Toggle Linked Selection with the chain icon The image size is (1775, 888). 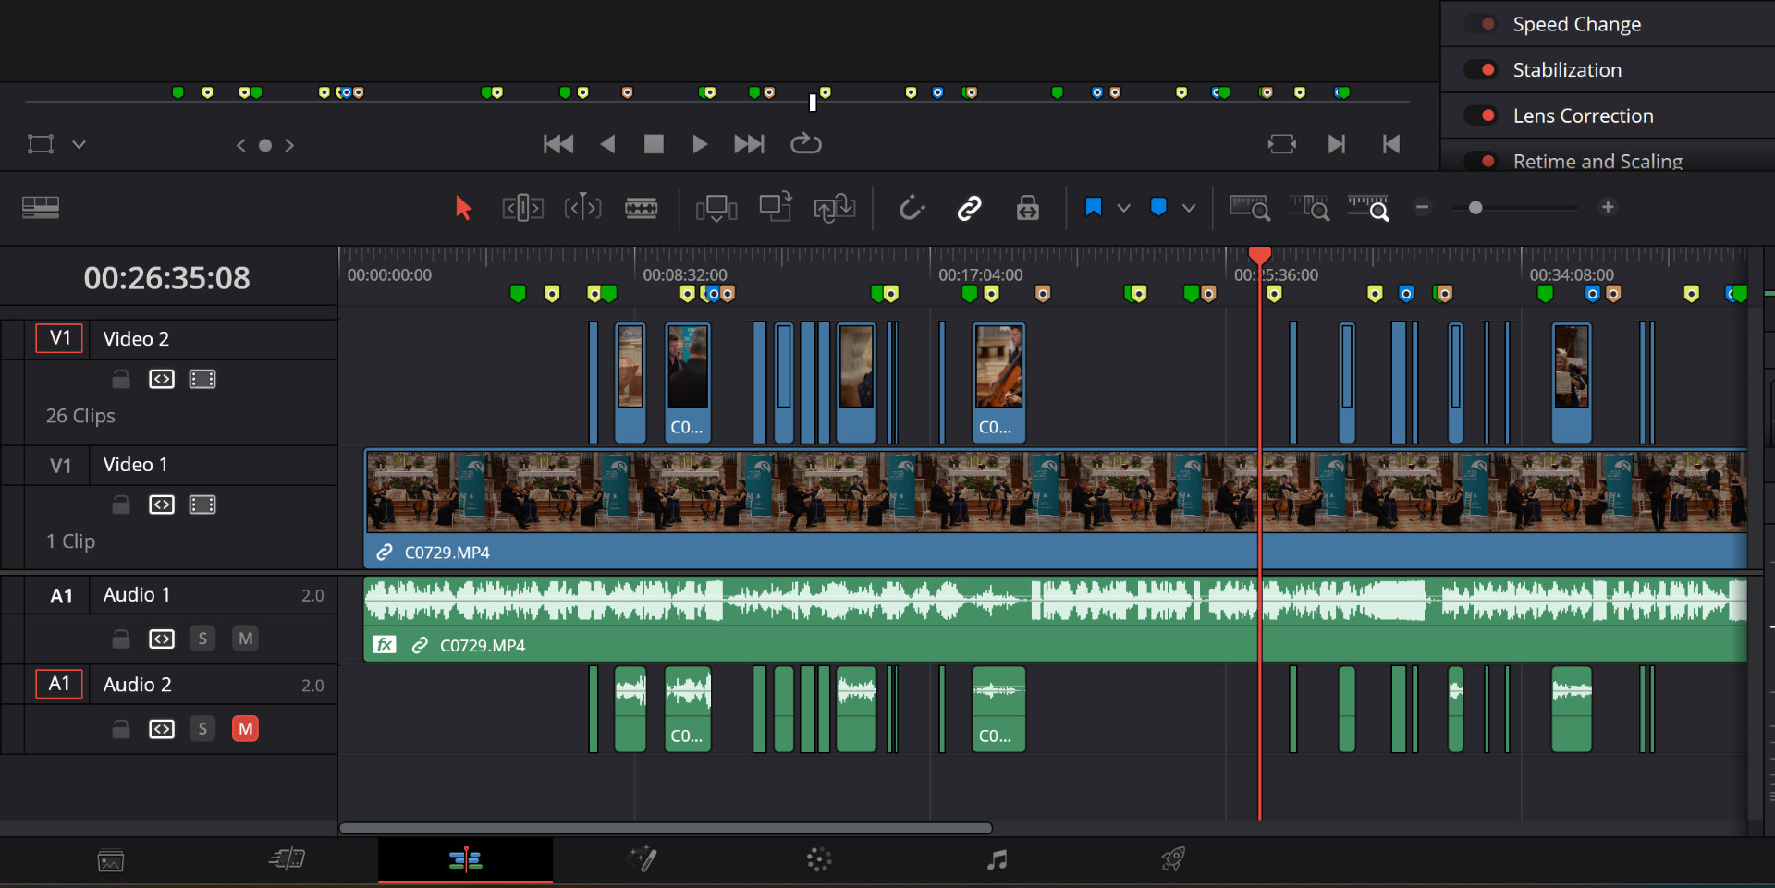[971, 207]
